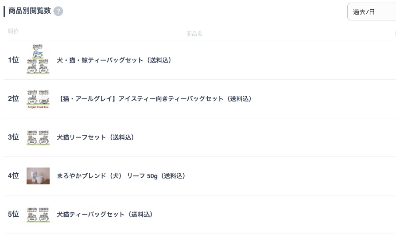Open the 犬猫リーフセット thumbnail image

(x=38, y=137)
